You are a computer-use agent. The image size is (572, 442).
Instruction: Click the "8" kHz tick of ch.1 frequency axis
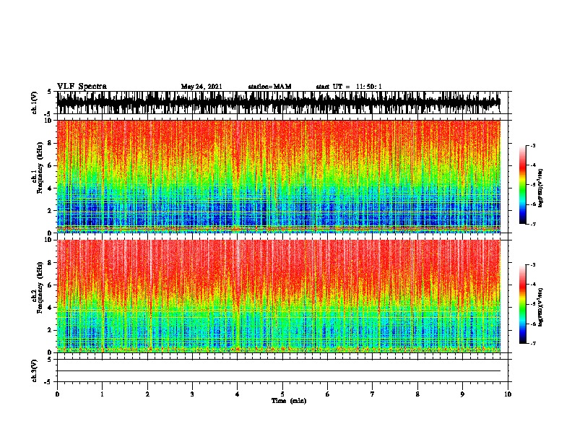tap(50, 143)
